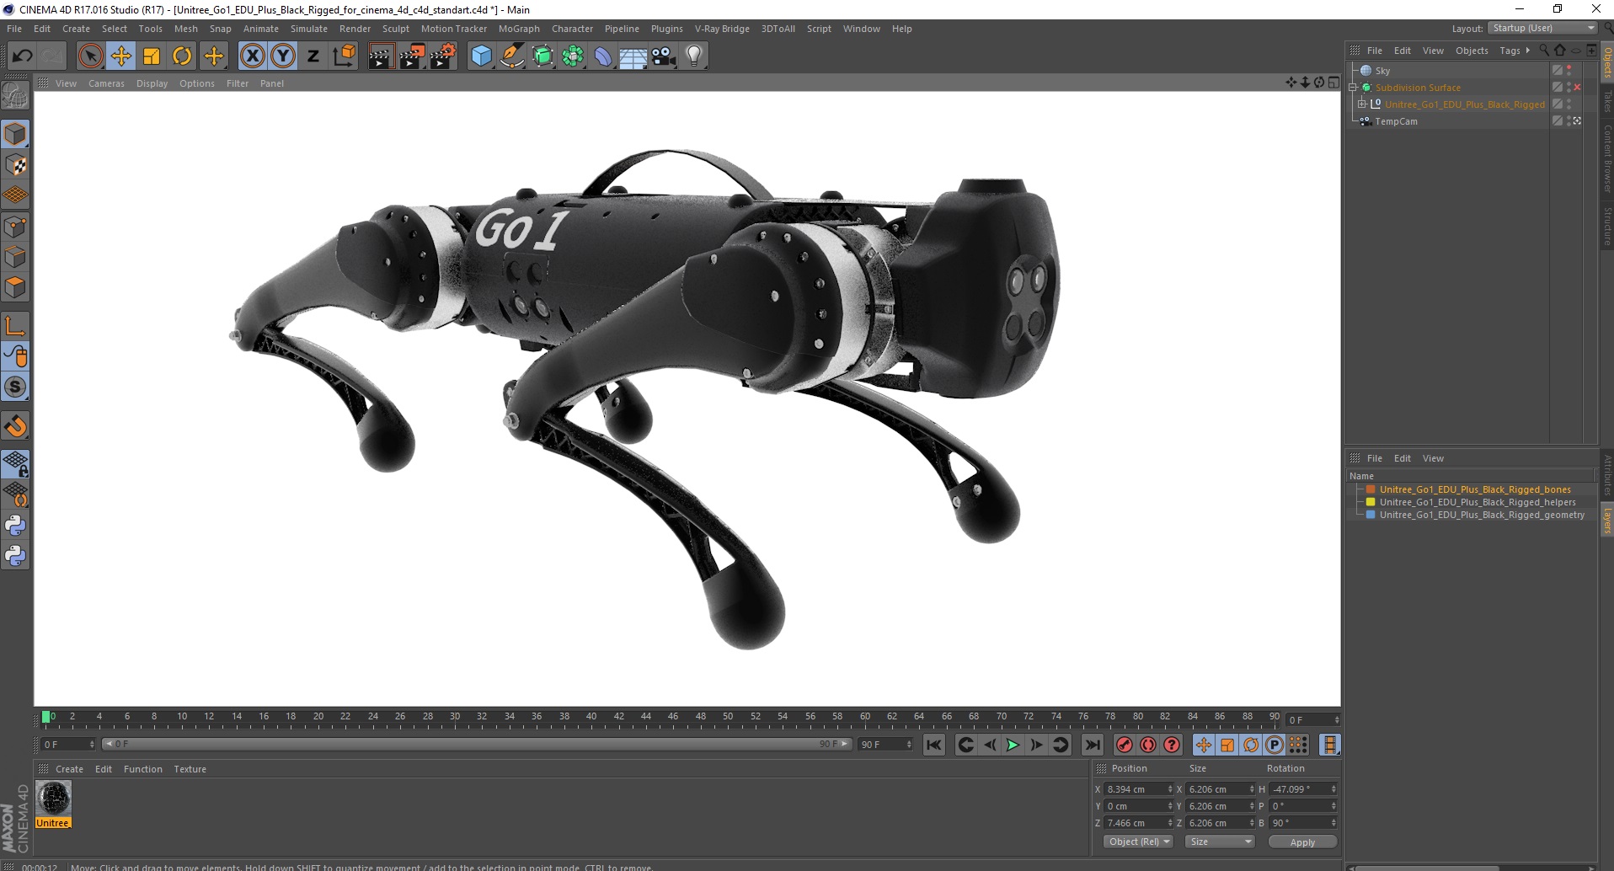Viewport: 1614px width, 871px height.
Task: Render active view clapperboard icon
Action: click(381, 56)
